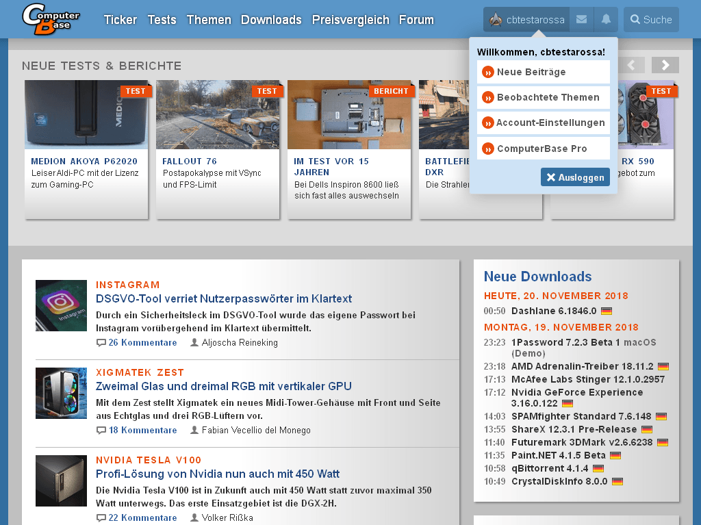This screenshot has width=701, height=525.
Task: Click the arrow icon beside ComputerBase Pro
Action: [x=487, y=149]
